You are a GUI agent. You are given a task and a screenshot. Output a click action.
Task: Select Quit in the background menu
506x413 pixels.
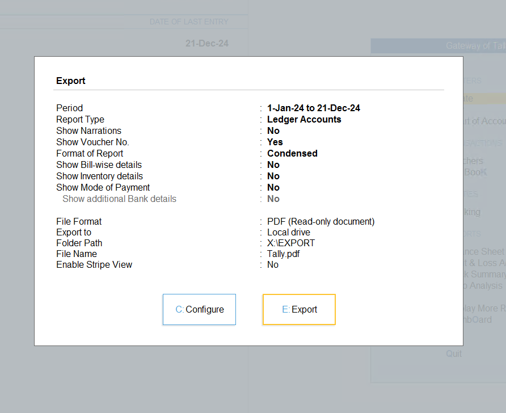(454, 353)
